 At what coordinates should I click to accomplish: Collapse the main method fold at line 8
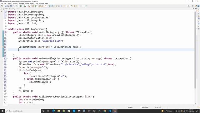[7, 32]
